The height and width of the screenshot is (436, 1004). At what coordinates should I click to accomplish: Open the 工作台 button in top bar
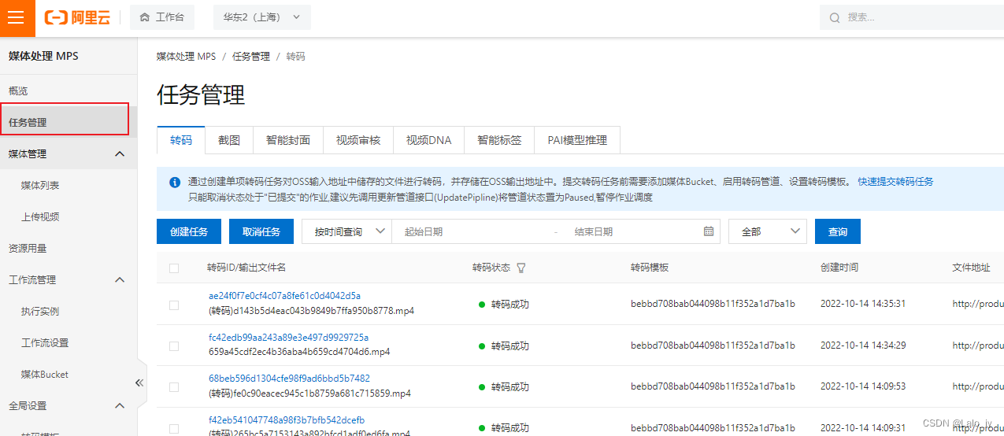162,17
